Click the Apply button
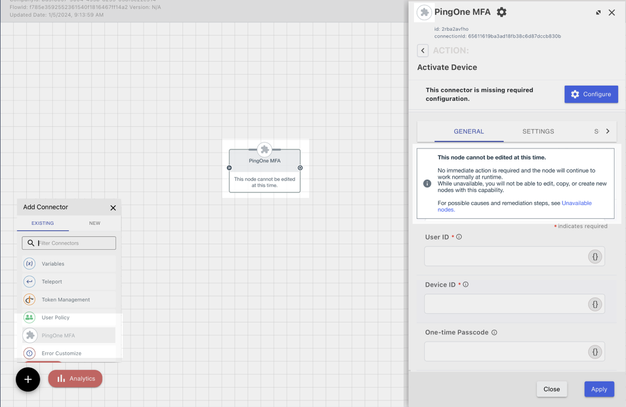Screen dimensions: 626x407 click(599, 389)
